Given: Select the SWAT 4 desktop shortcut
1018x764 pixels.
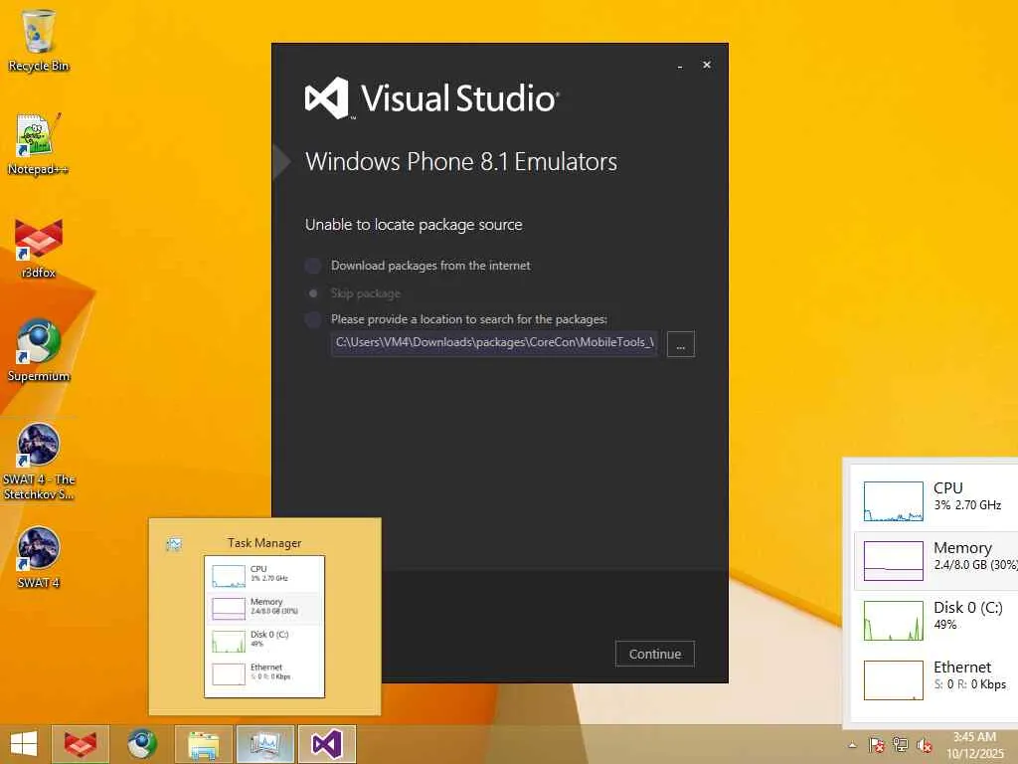Looking at the screenshot, I should [39, 557].
